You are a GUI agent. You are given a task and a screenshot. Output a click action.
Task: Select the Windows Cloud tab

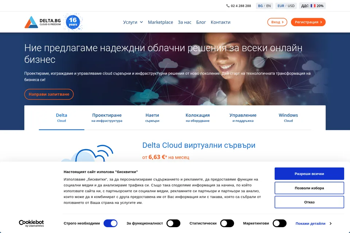tap(288, 118)
